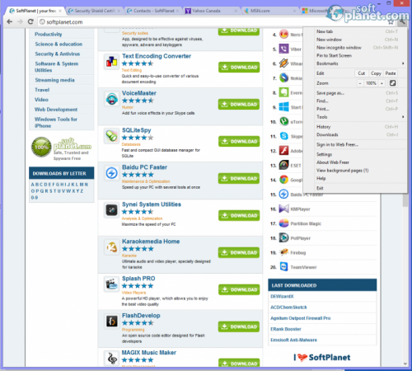Image resolution: width=412 pixels, height=371 pixels.
Task: Open DEWizardX last downloaded link
Action: [282, 296]
